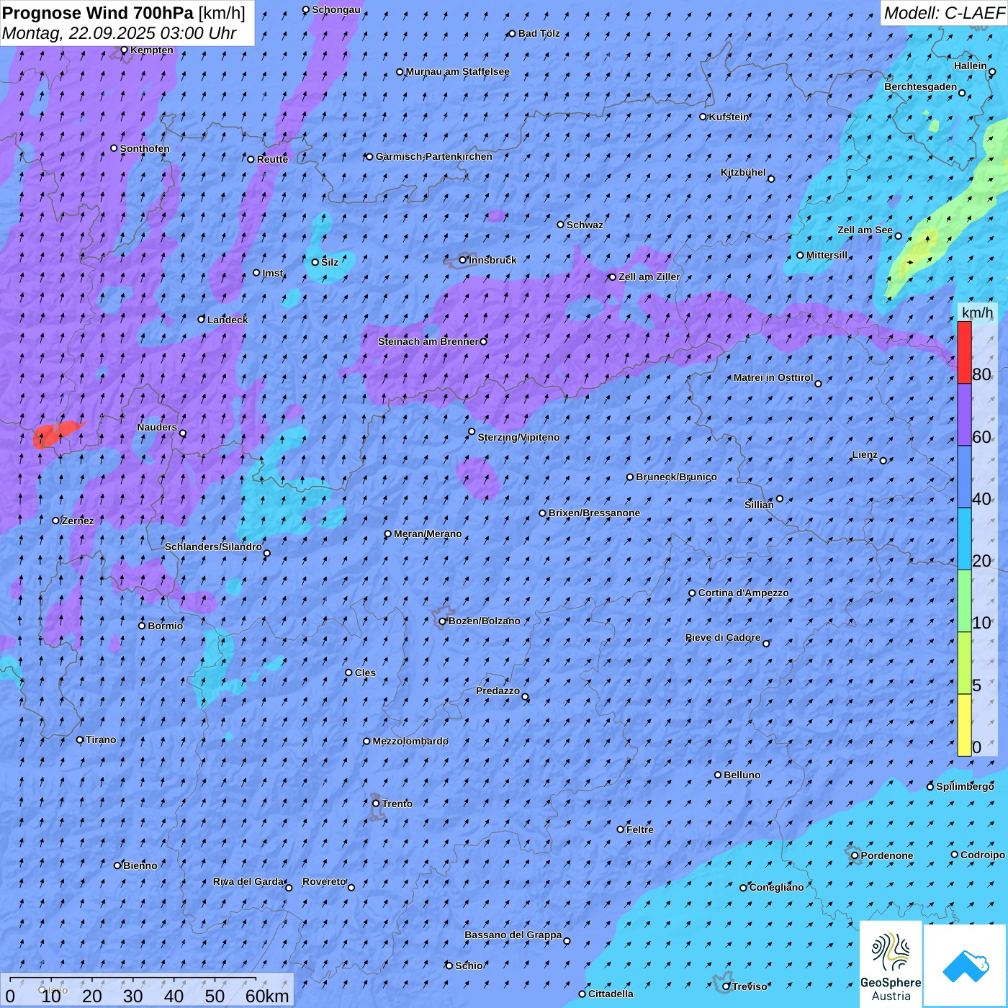The width and height of the screenshot is (1008, 1008).
Task: Select the green legend color segment
Action: (964, 601)
